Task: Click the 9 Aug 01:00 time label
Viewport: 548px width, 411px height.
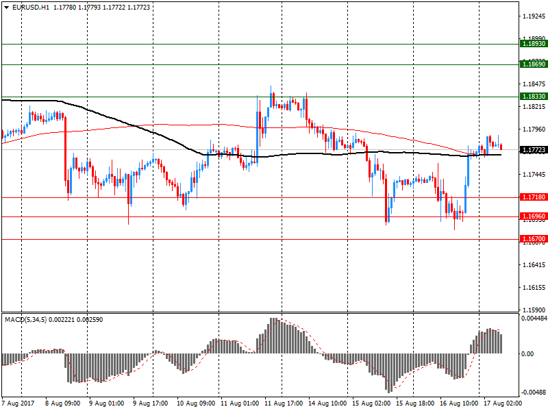Action: [x=107, y=403]
